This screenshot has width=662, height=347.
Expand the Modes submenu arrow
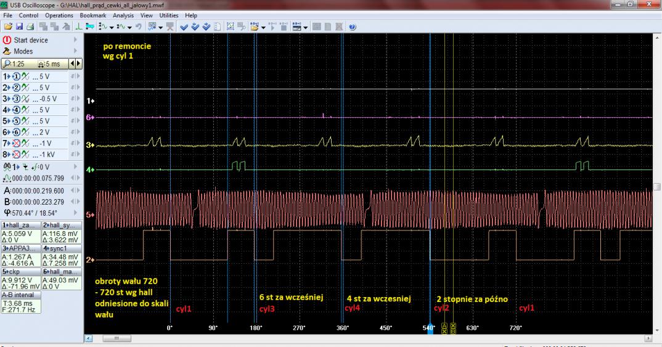tap(76, 52)
